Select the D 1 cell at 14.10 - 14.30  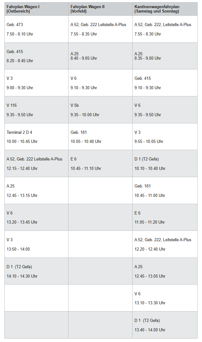pos(36,271)
